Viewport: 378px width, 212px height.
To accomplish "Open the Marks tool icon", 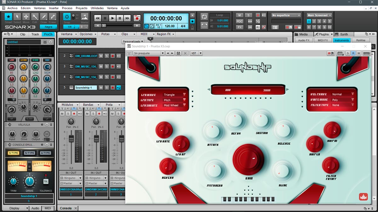I will click(x=84, y=17).
